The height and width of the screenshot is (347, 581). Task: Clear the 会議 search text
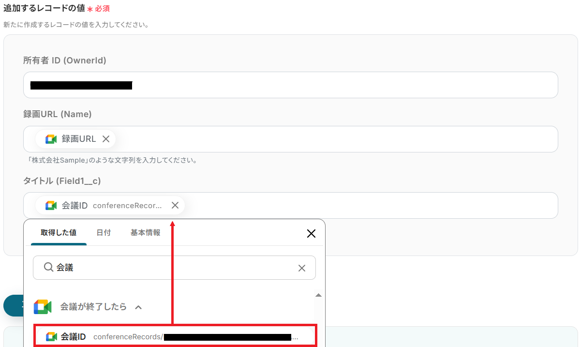coord(301,268)
